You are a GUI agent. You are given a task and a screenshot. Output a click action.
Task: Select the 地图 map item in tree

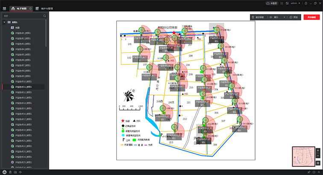(18, 28)
